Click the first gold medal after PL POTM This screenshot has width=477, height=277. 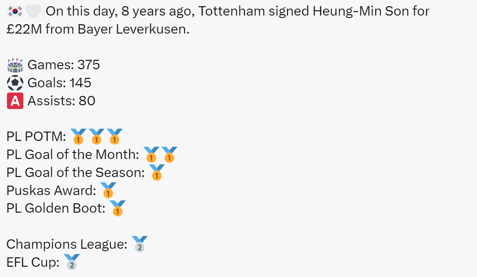78,136
